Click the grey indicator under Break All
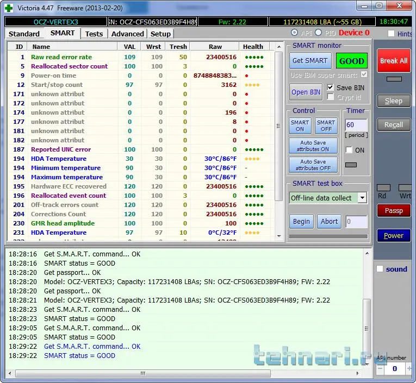This screenshot has width=416, height=383. (x=394, y=79)
